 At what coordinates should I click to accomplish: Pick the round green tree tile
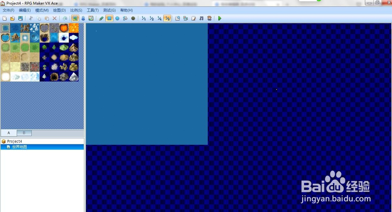point(45,47)
